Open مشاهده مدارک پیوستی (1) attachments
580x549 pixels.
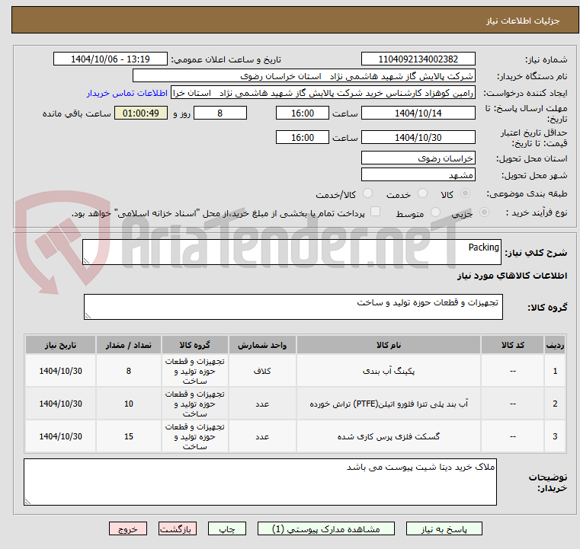[x=326, y=528]
